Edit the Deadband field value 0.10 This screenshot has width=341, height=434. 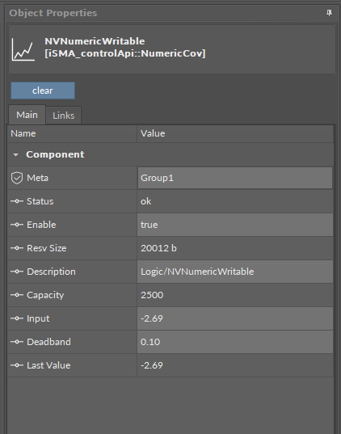click(x=235, y=342)
